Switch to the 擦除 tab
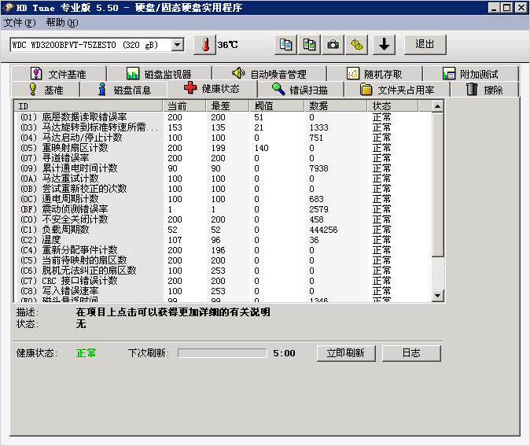 tap(484, 90)
